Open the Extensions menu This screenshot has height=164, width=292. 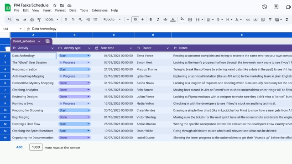point(99,10)
